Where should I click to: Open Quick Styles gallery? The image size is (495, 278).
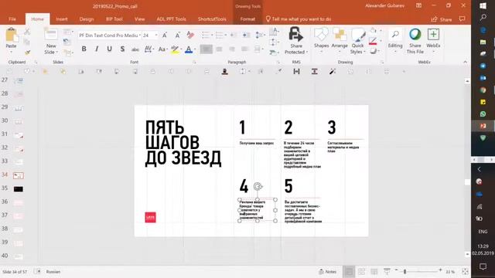pyautogui.click(x=357, y=34)
